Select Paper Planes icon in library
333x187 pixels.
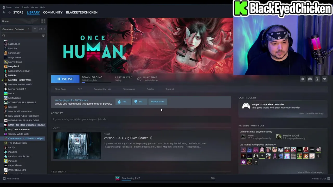click(6, 165)
